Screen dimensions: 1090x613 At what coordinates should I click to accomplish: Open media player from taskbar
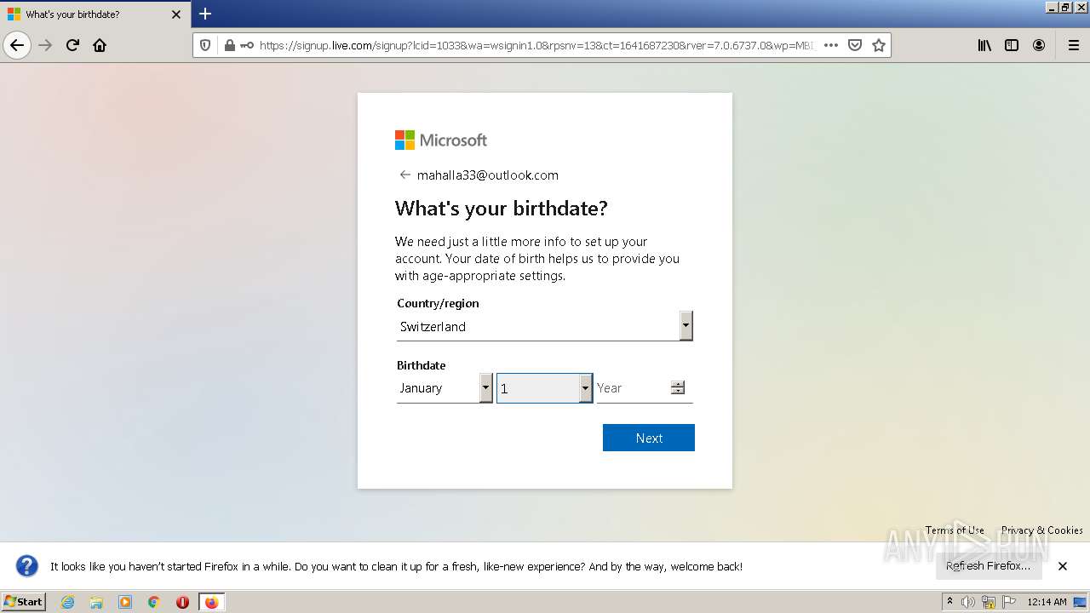[125, 602]
